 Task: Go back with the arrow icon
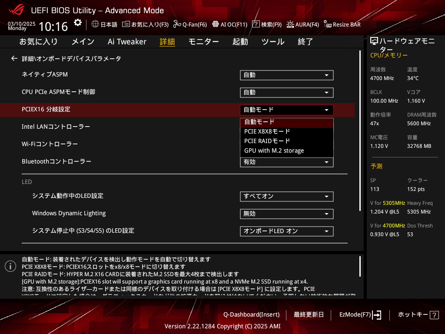pyautogui.click(x=14, y=59)
